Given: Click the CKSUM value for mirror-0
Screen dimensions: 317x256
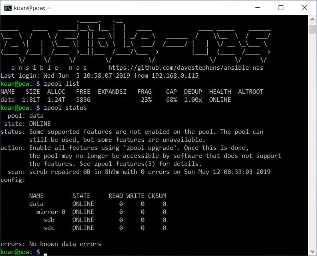Looking at the screenshot, I should tap(164, 212).
